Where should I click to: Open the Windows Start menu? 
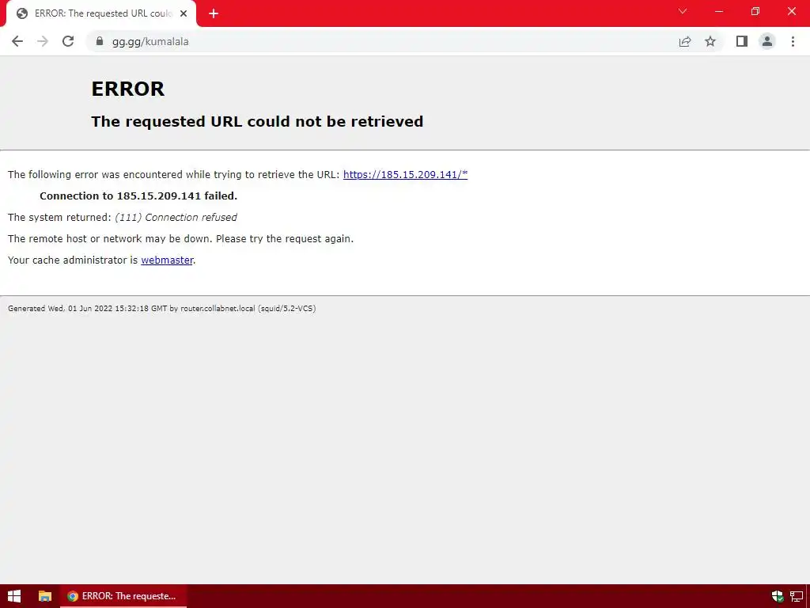[x=14, y=596]
